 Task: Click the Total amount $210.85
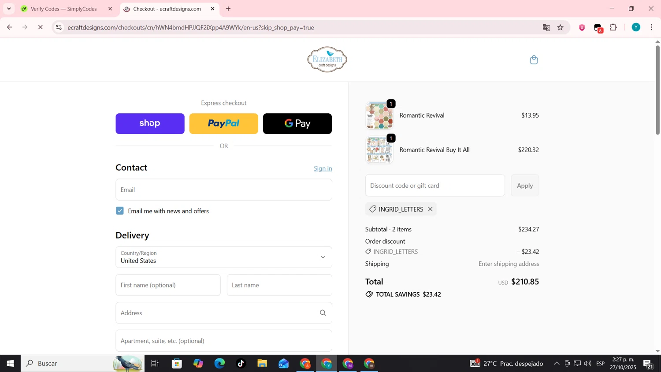coord(525,282)
